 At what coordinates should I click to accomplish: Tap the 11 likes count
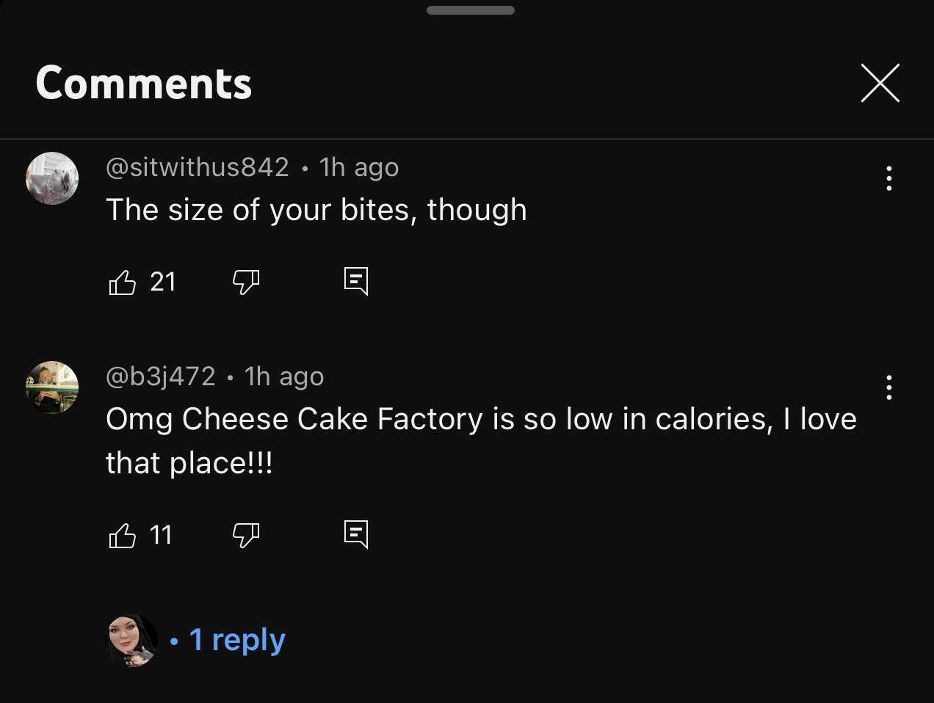tap(161, 535)
